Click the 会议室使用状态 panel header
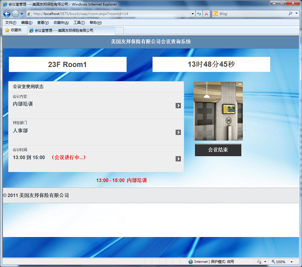Image resolution: width=302 pixels, height=267 pixels. [x=96, y=86]
